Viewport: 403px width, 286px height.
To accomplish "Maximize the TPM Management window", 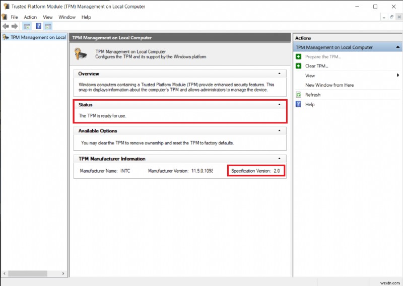I will 375,7.
